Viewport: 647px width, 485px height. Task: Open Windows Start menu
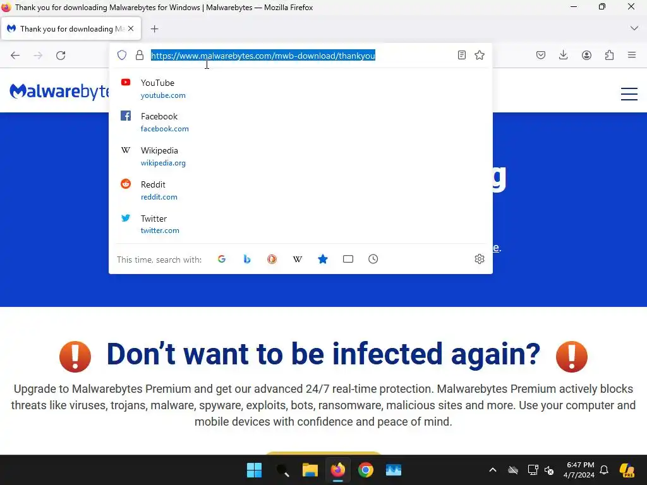[254, 470]
